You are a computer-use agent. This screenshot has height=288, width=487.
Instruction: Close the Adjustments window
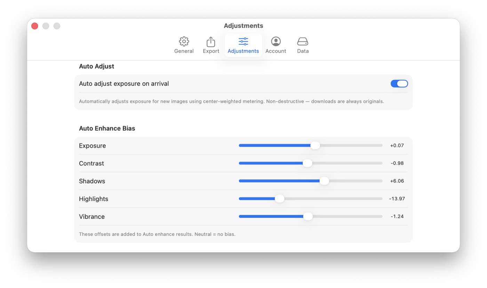(35, 26)
